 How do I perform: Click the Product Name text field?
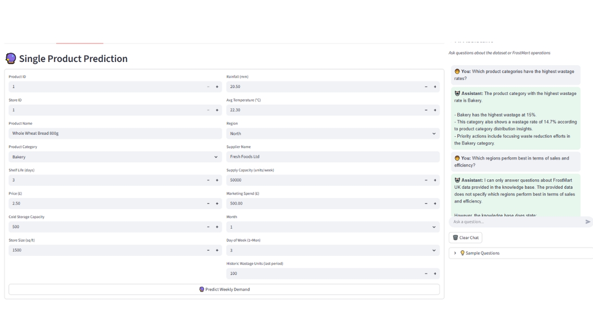pos(115,134)
